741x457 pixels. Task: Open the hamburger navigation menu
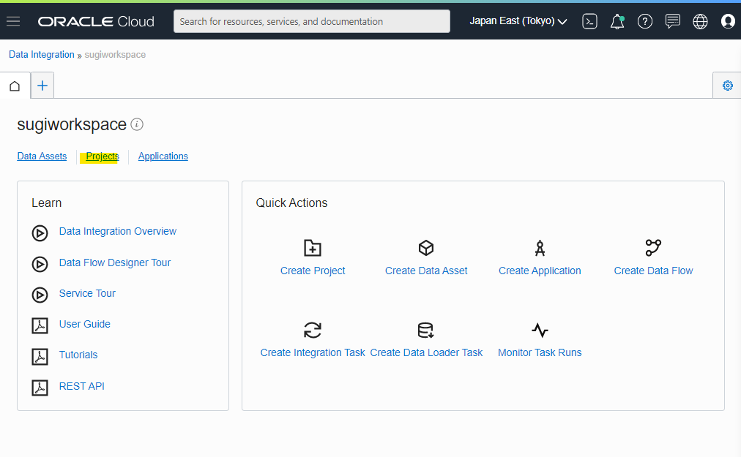pos(13,21)
